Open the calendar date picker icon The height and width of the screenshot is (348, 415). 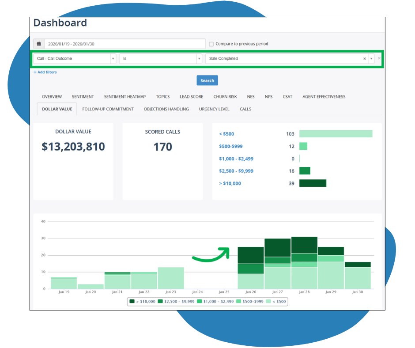[39, 44]
